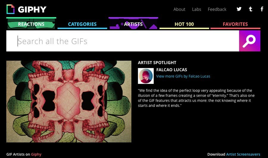Click the Giphy logo icon

pos(10,9)
